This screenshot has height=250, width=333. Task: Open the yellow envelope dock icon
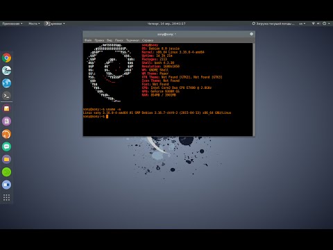point(6,108)
